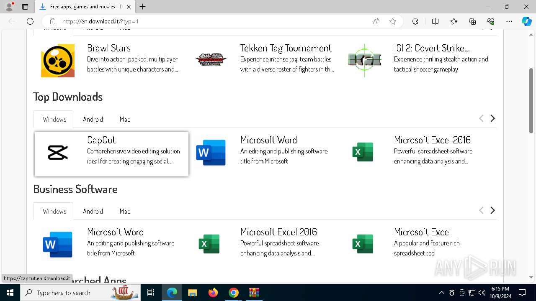
Task: Select Android tab in Business Software
Action: coord(93,211)
